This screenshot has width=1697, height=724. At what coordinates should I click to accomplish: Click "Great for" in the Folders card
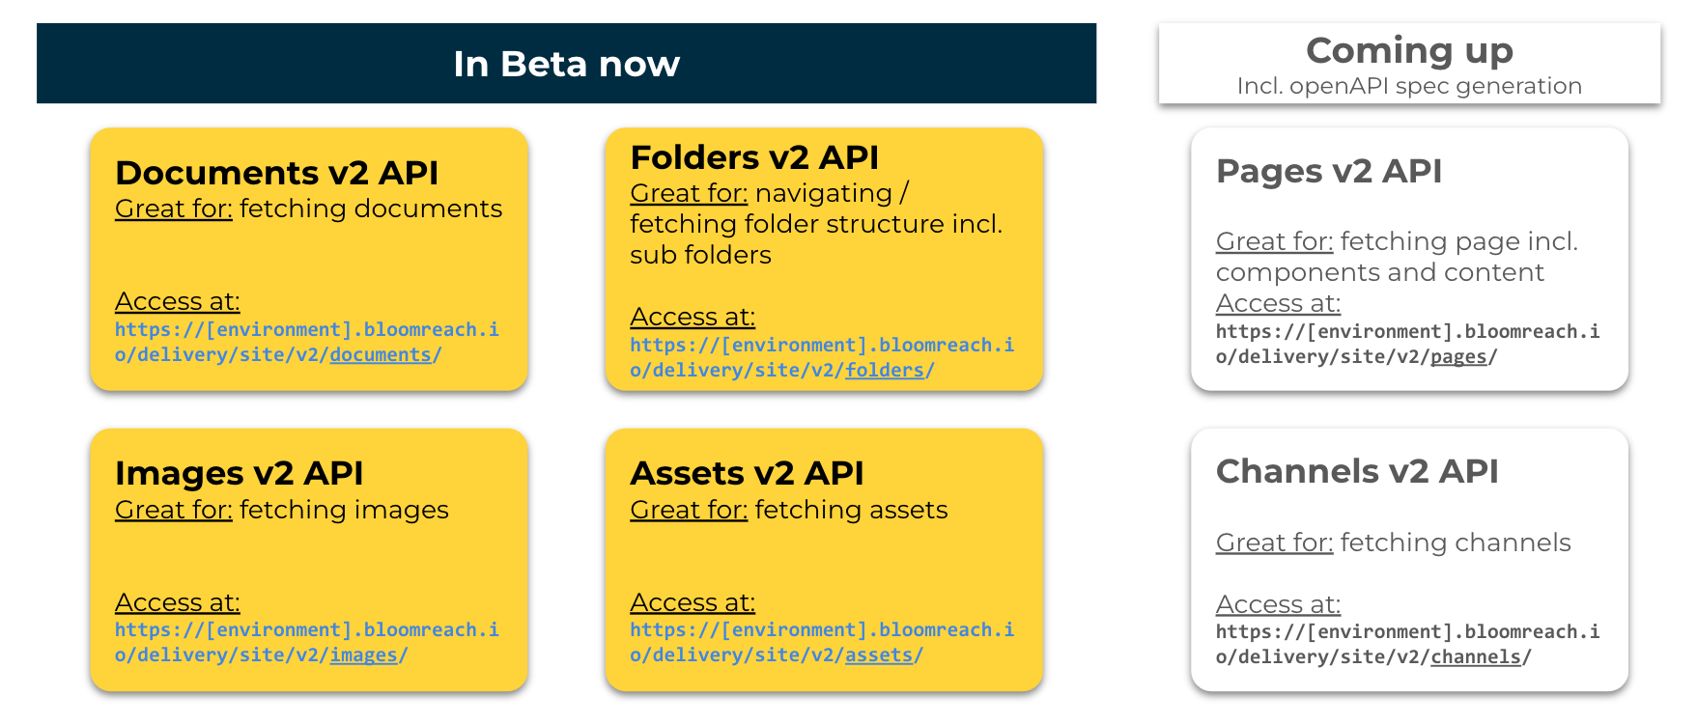pyautogui.click(x=688, y=193)
